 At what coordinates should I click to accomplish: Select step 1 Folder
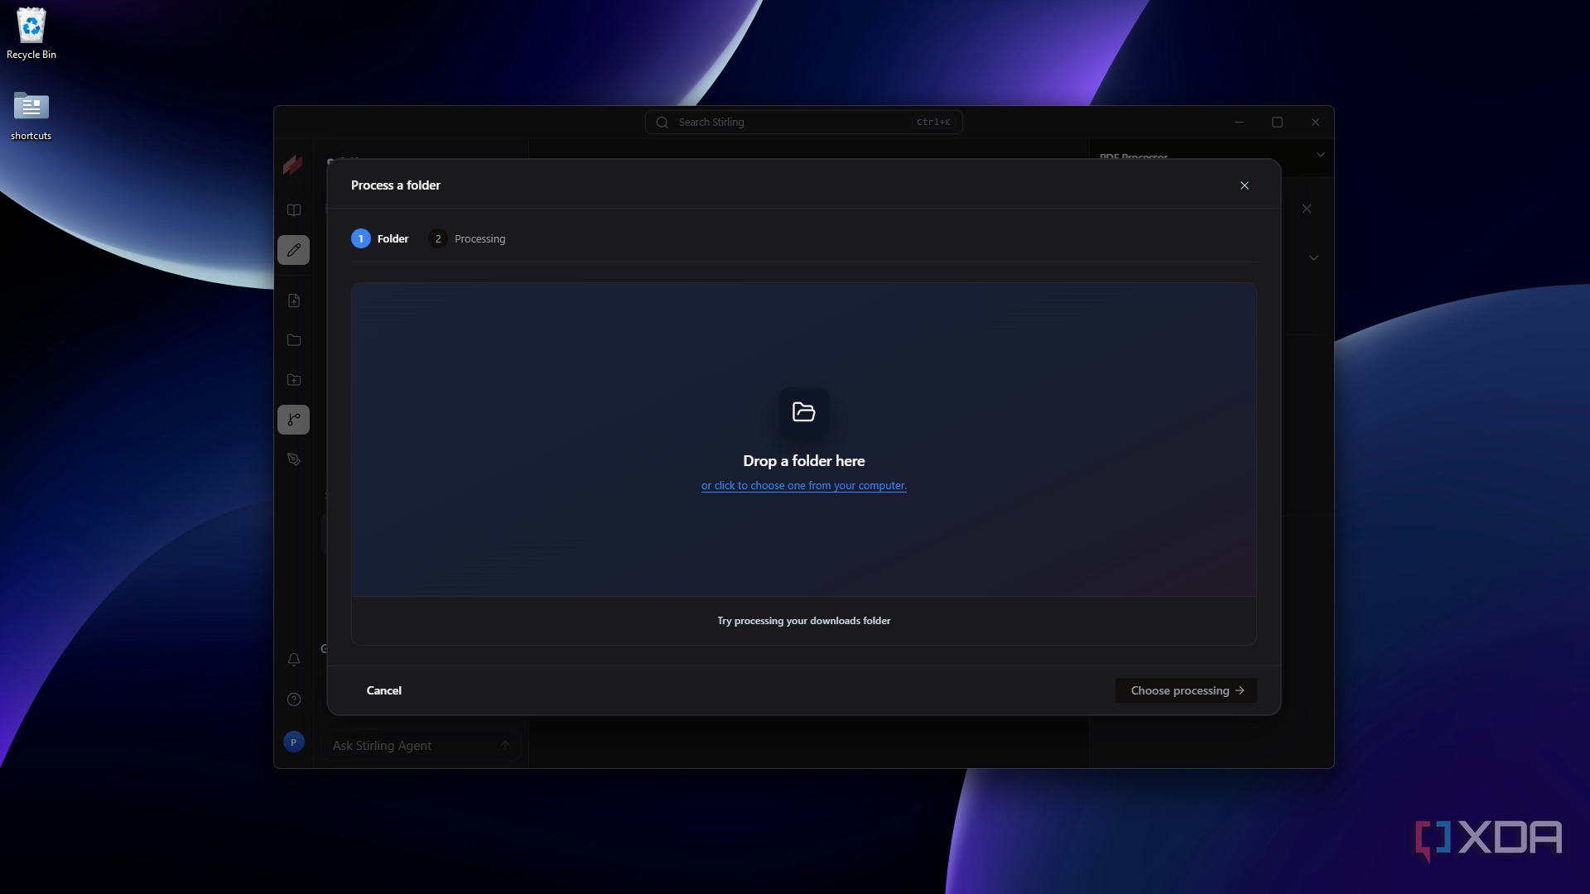tap(380, 238)
